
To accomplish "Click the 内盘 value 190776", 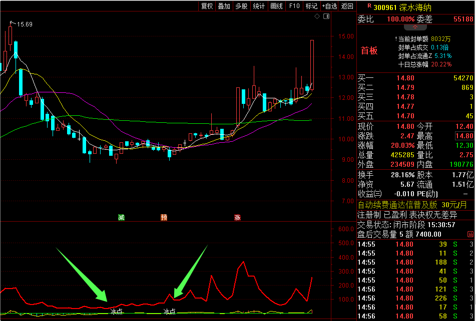I will [461, 164].
